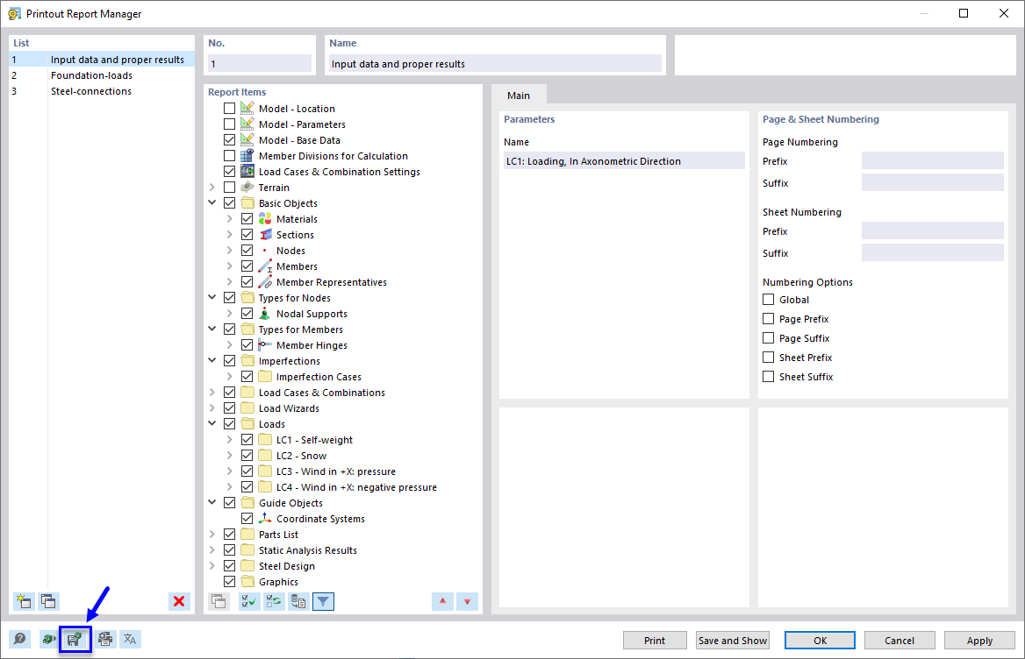Click the export data to report icon

[x=75, y=639]
